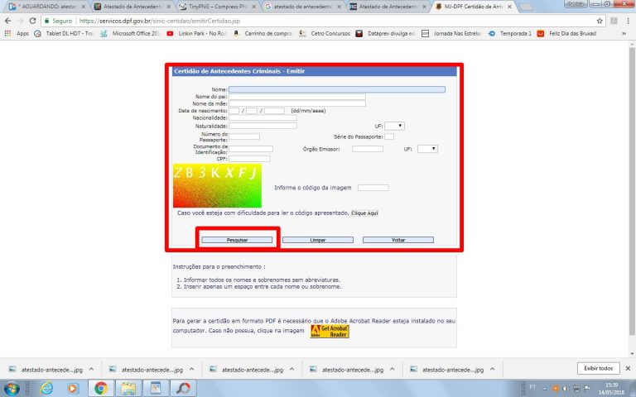The width and height of the screenshot is (636, 397).
Task: Click the Windows Start button
Action: [x=13, y=388]
